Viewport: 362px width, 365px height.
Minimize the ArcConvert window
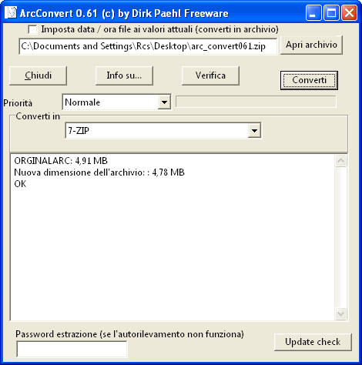tap(313, 13)
